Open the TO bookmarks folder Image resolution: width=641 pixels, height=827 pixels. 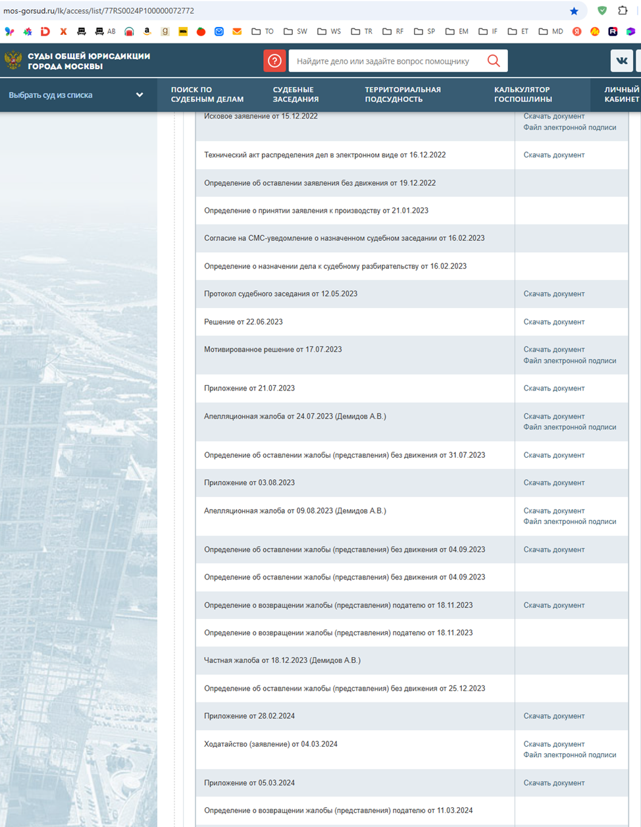[x=263, y=31]
